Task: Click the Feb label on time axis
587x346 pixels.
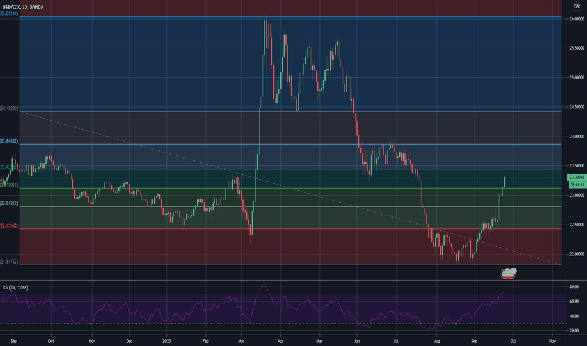Action: [x=205, y=341]
